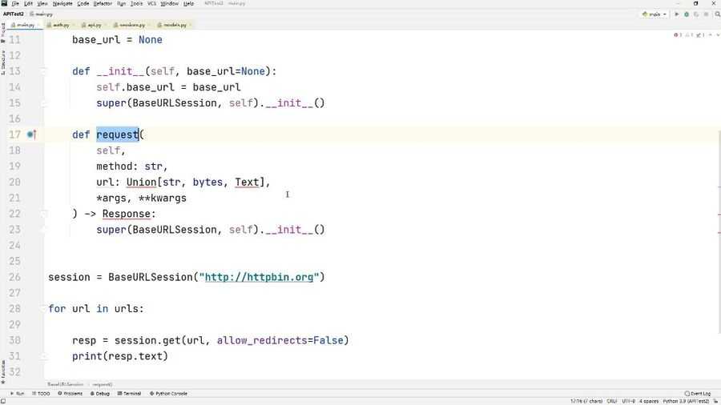Screen dimensions: 721x405
Task: Open the Refactor menu
Action: pyautogui.click(x=103, y=3)
